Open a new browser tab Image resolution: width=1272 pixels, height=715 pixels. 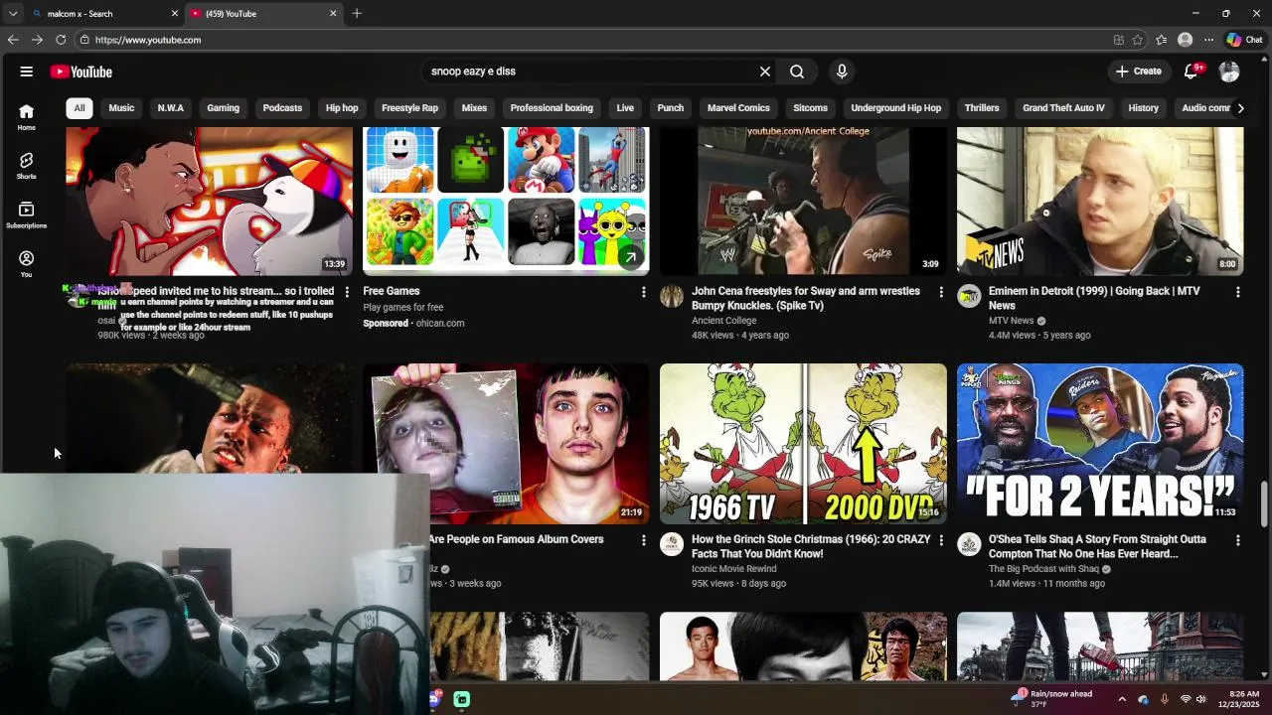tap(357, 13)
